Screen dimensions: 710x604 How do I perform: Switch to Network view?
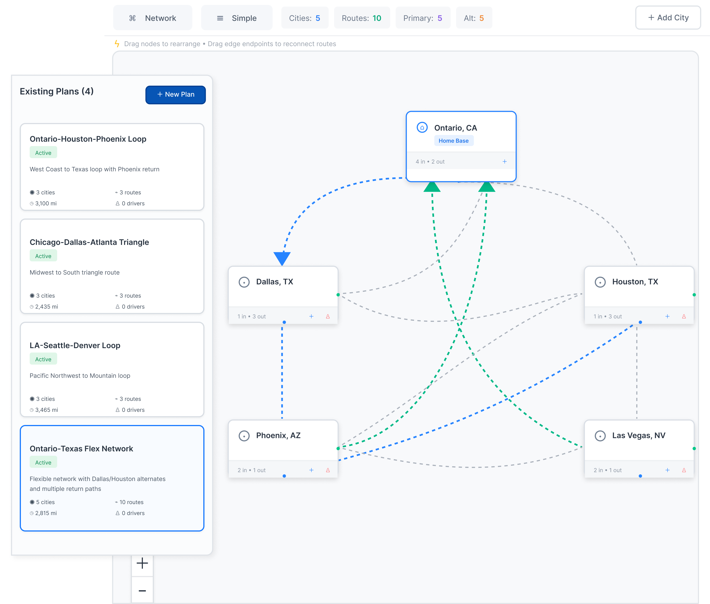click(152, 18)
